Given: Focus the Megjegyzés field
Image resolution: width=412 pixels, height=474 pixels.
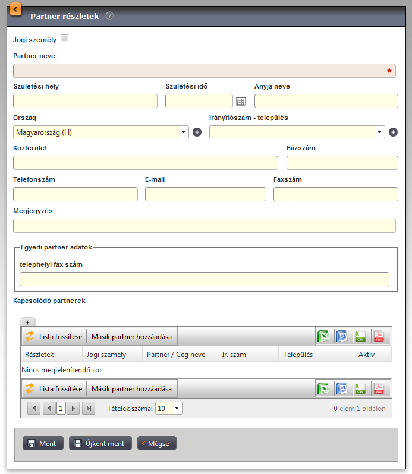Looking at the screenshot, I should click(x=205, y=226).
